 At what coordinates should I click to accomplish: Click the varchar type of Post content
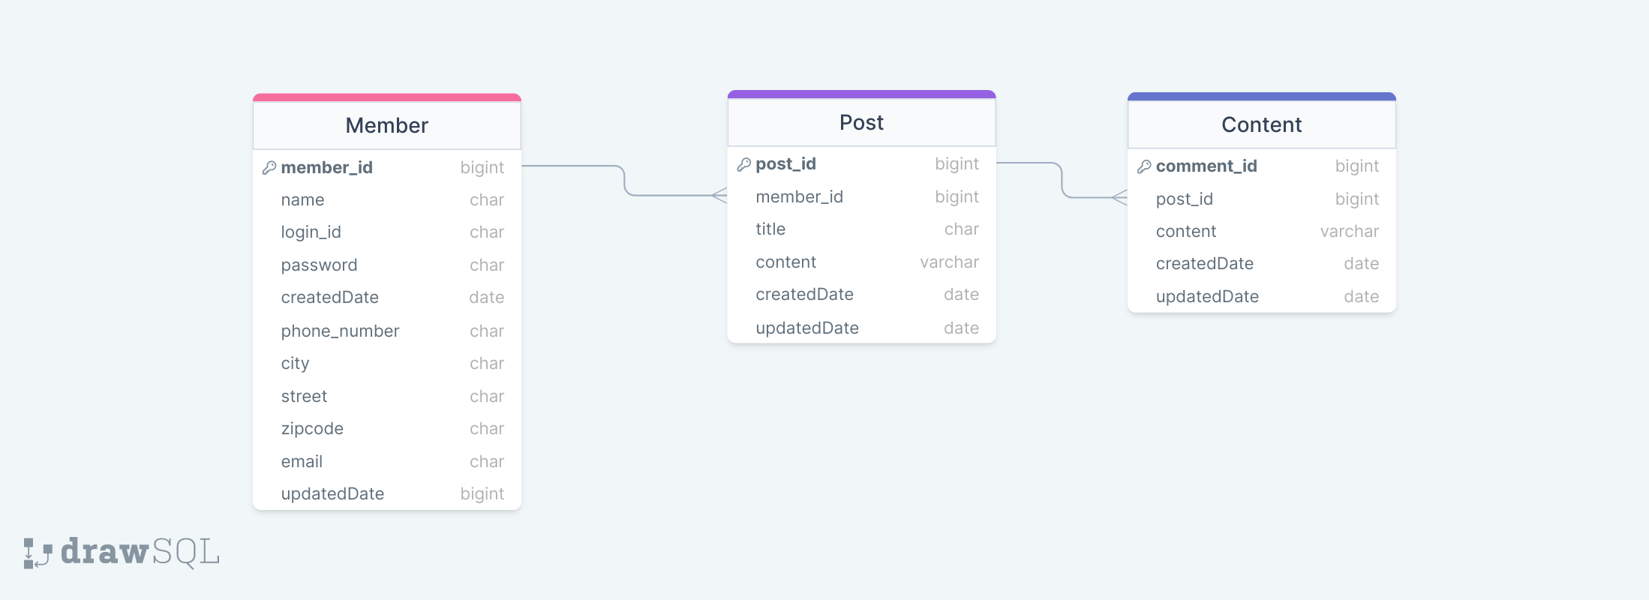pyautogui.click(x=949, y=262)
